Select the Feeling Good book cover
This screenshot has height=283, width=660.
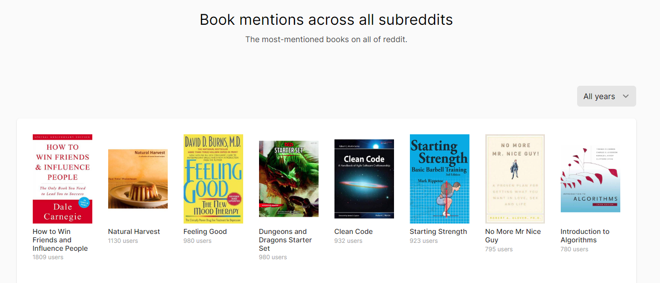(x=213, y=179)
